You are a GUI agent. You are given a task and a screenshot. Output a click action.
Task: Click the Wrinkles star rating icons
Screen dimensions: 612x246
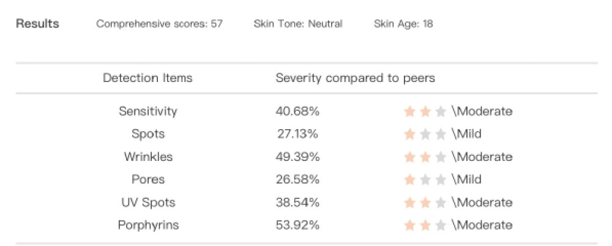click(x=425, y=157)
